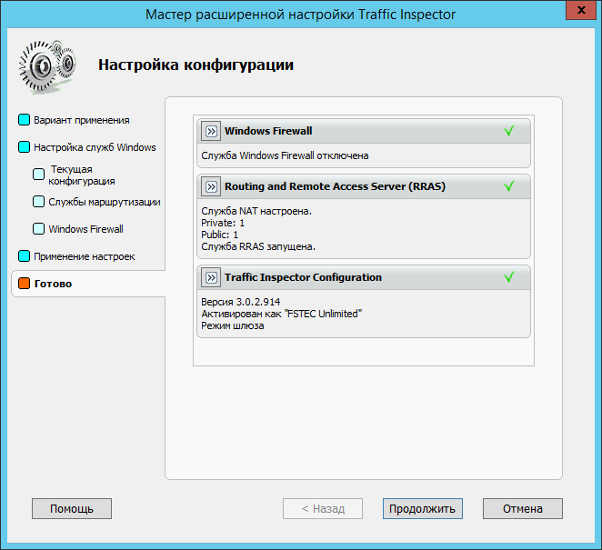602x550 pixels.
Task: Collapse the Routing and Remote Access Server panel
Action: [x=211, y=187]
